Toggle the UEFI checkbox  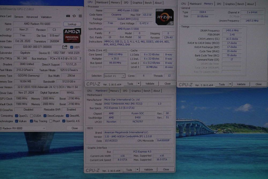tap(72, 47)
